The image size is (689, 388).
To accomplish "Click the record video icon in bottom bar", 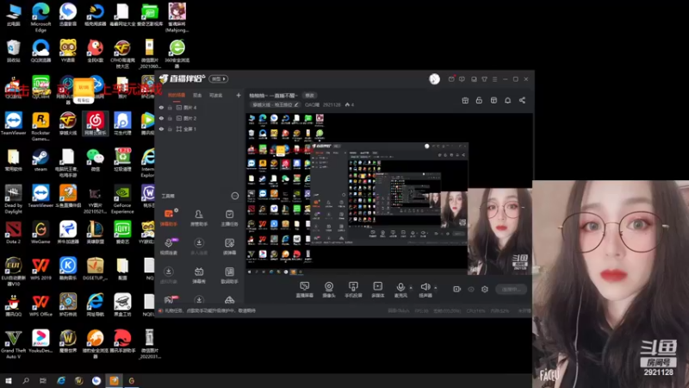I will coord(457,289).
